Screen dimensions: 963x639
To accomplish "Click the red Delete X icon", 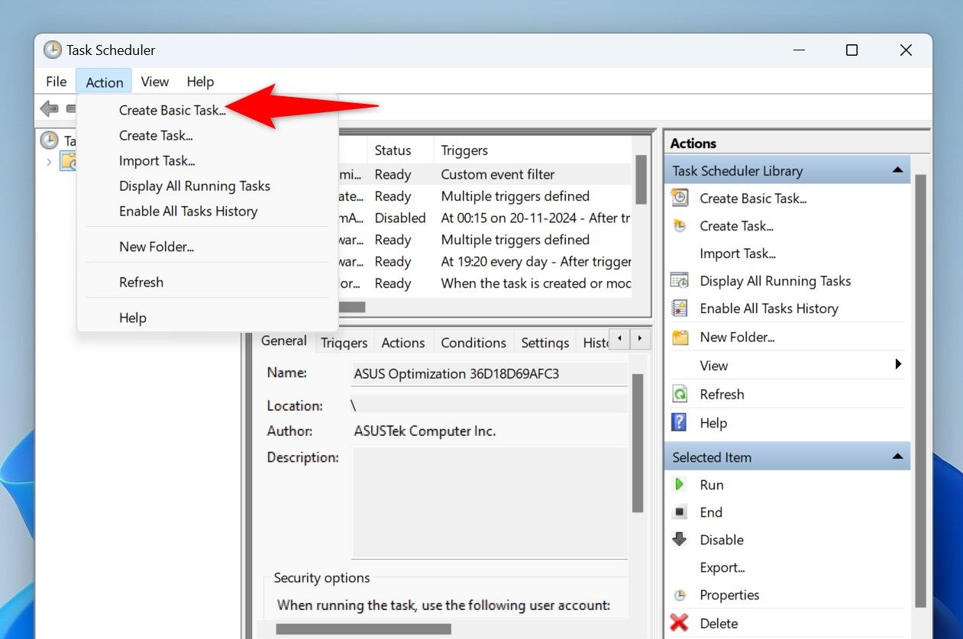I will click(x=679, y=623).
